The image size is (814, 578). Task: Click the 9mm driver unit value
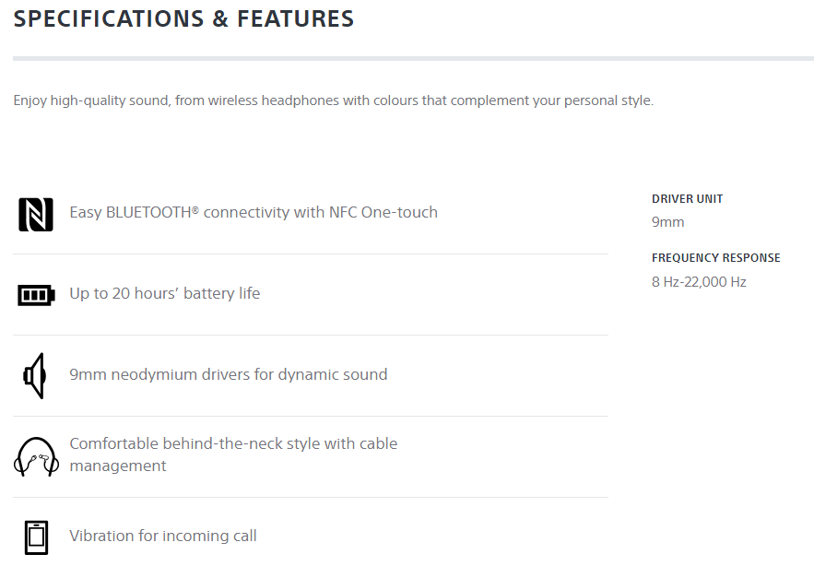[667, 222]
